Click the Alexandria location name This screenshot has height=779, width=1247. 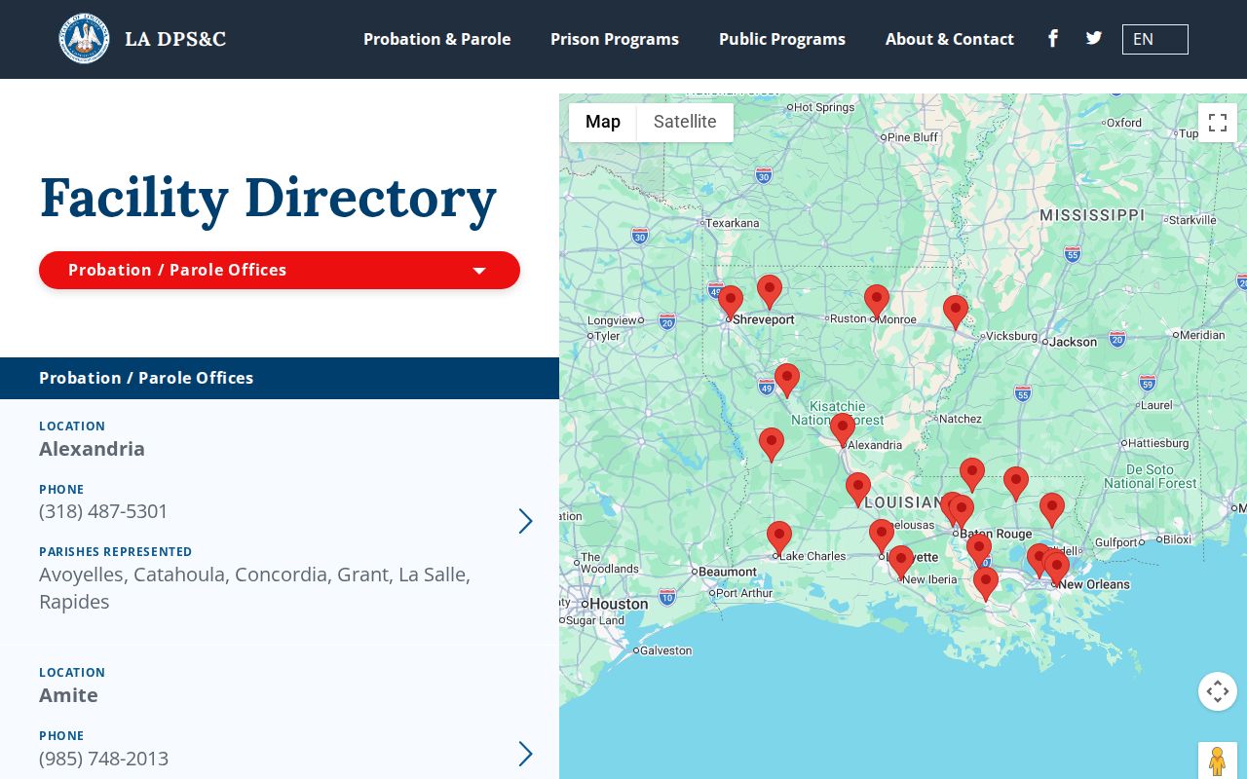pyautogui.click(x=92, y=449)
